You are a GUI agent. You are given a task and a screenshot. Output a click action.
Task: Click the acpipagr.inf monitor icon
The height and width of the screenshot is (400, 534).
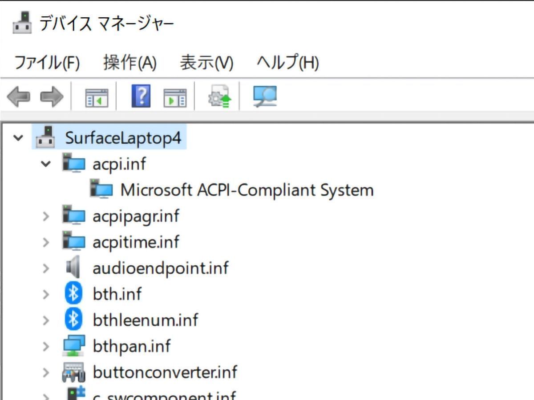[x=74, y=216]
